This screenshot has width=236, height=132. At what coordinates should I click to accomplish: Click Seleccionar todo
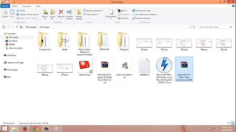coord(142,11)
